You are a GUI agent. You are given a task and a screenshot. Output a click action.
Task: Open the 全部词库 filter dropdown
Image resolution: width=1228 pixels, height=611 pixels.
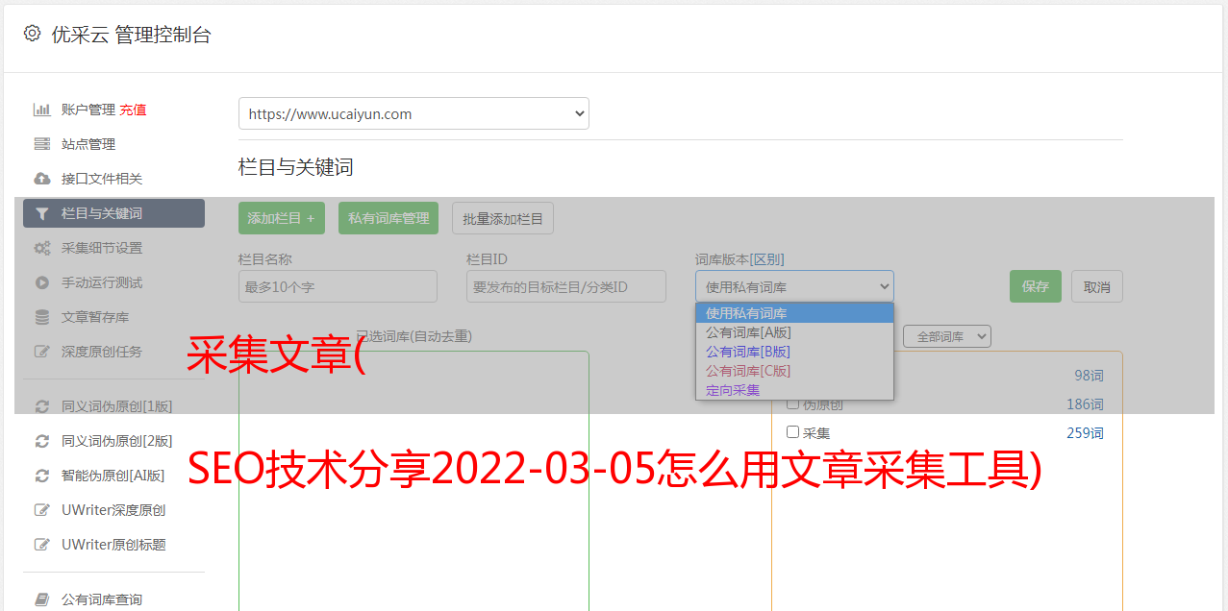[x=947, y=336]
